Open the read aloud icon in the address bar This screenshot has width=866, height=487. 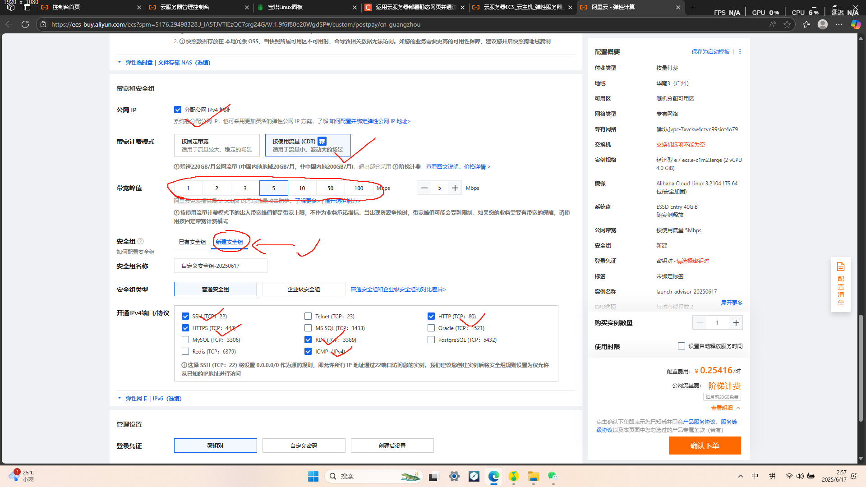tap(773, 24)
